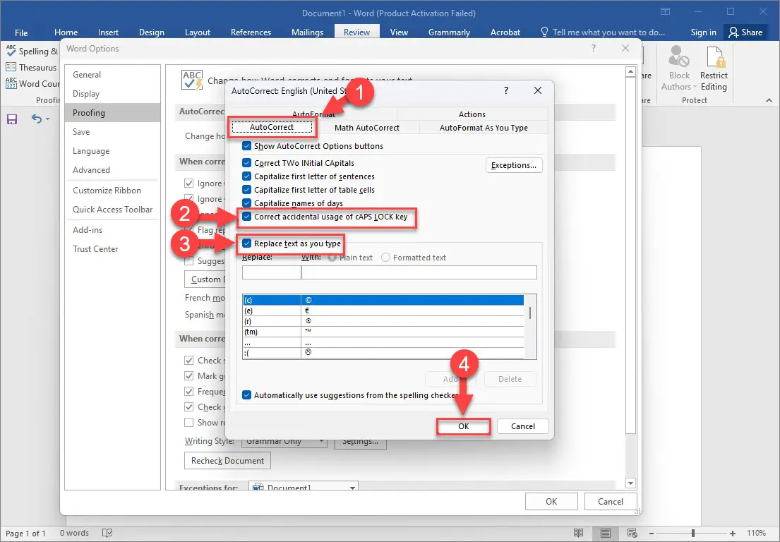The image size is (780, 542).
Task: Click OK in the Word Options dialog
Action: pos(551,502)
